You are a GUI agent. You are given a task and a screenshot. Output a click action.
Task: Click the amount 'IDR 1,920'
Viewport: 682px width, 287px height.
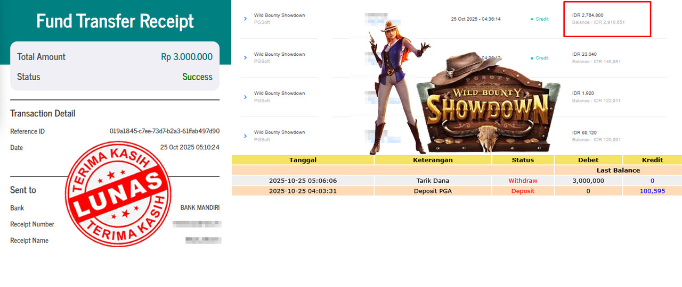point(582,93)
